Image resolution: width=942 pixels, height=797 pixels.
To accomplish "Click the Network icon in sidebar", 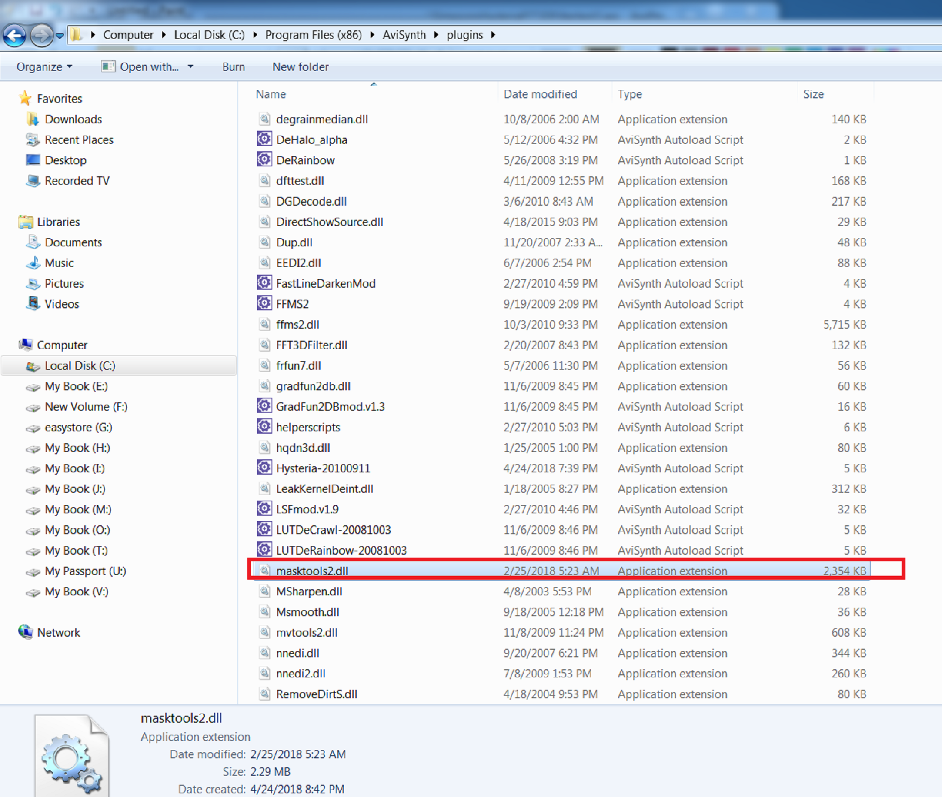I will click(26, 632).
